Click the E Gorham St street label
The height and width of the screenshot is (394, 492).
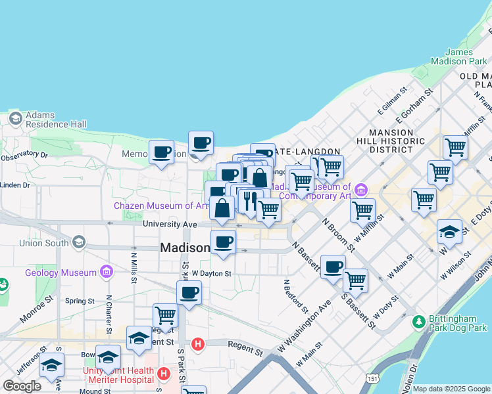414,106
